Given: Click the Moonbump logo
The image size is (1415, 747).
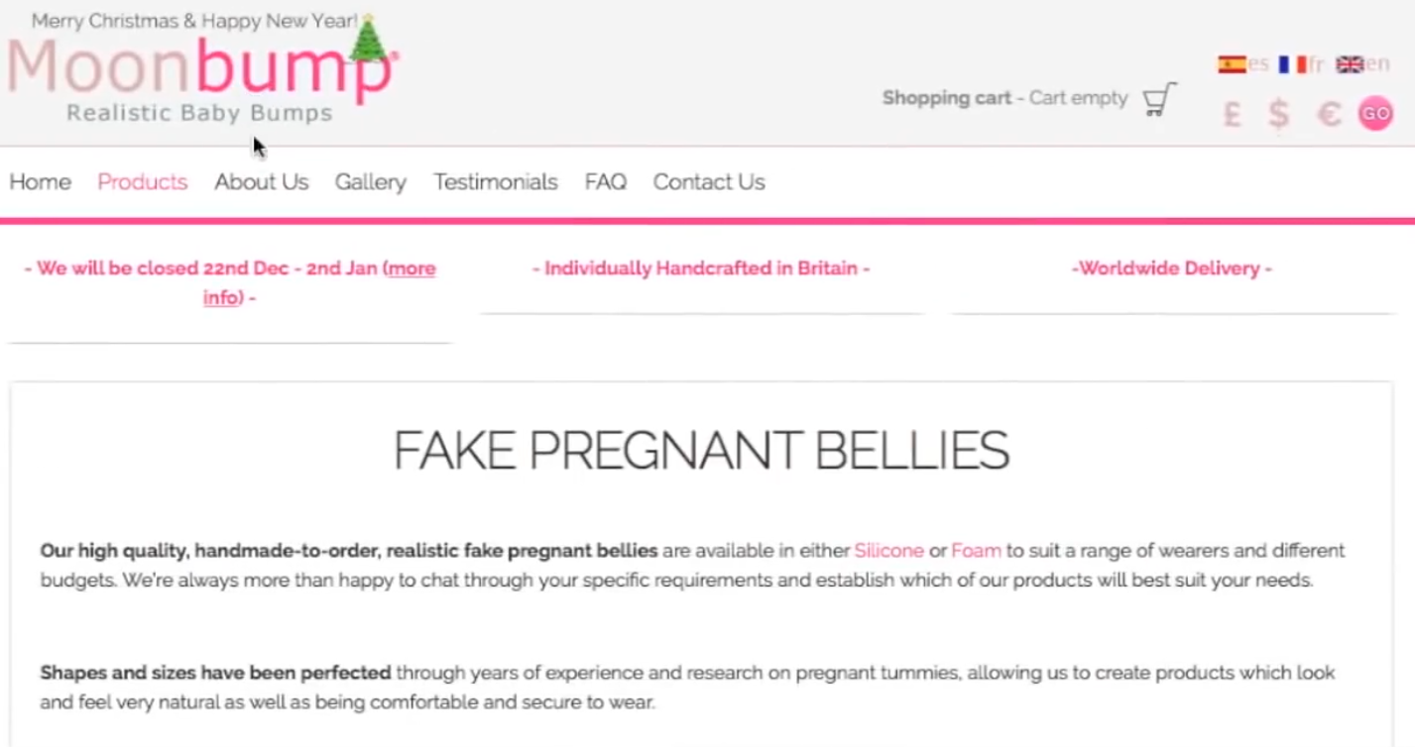Looking at the screenshot, I should 202,74.
